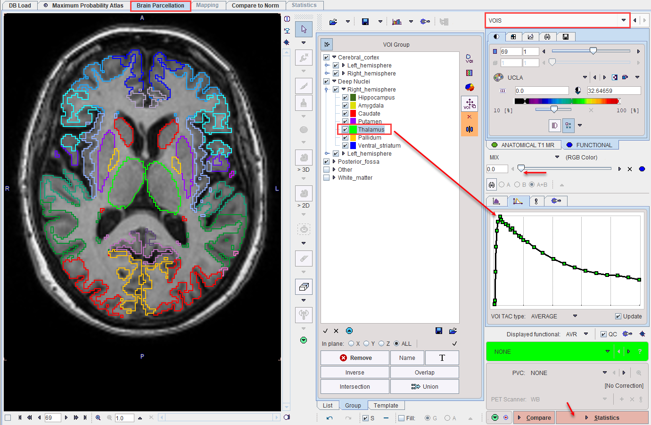Uncheck the Hippocampus VOI checkbox
Screen dimensions: 651x425
345,98
